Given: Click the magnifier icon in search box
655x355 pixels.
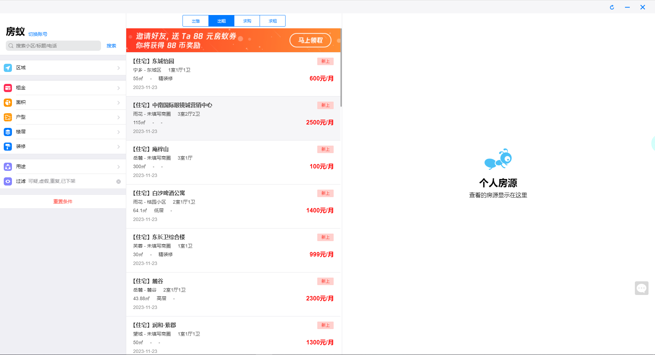Looking at the screenshot, I should (11, 46).
